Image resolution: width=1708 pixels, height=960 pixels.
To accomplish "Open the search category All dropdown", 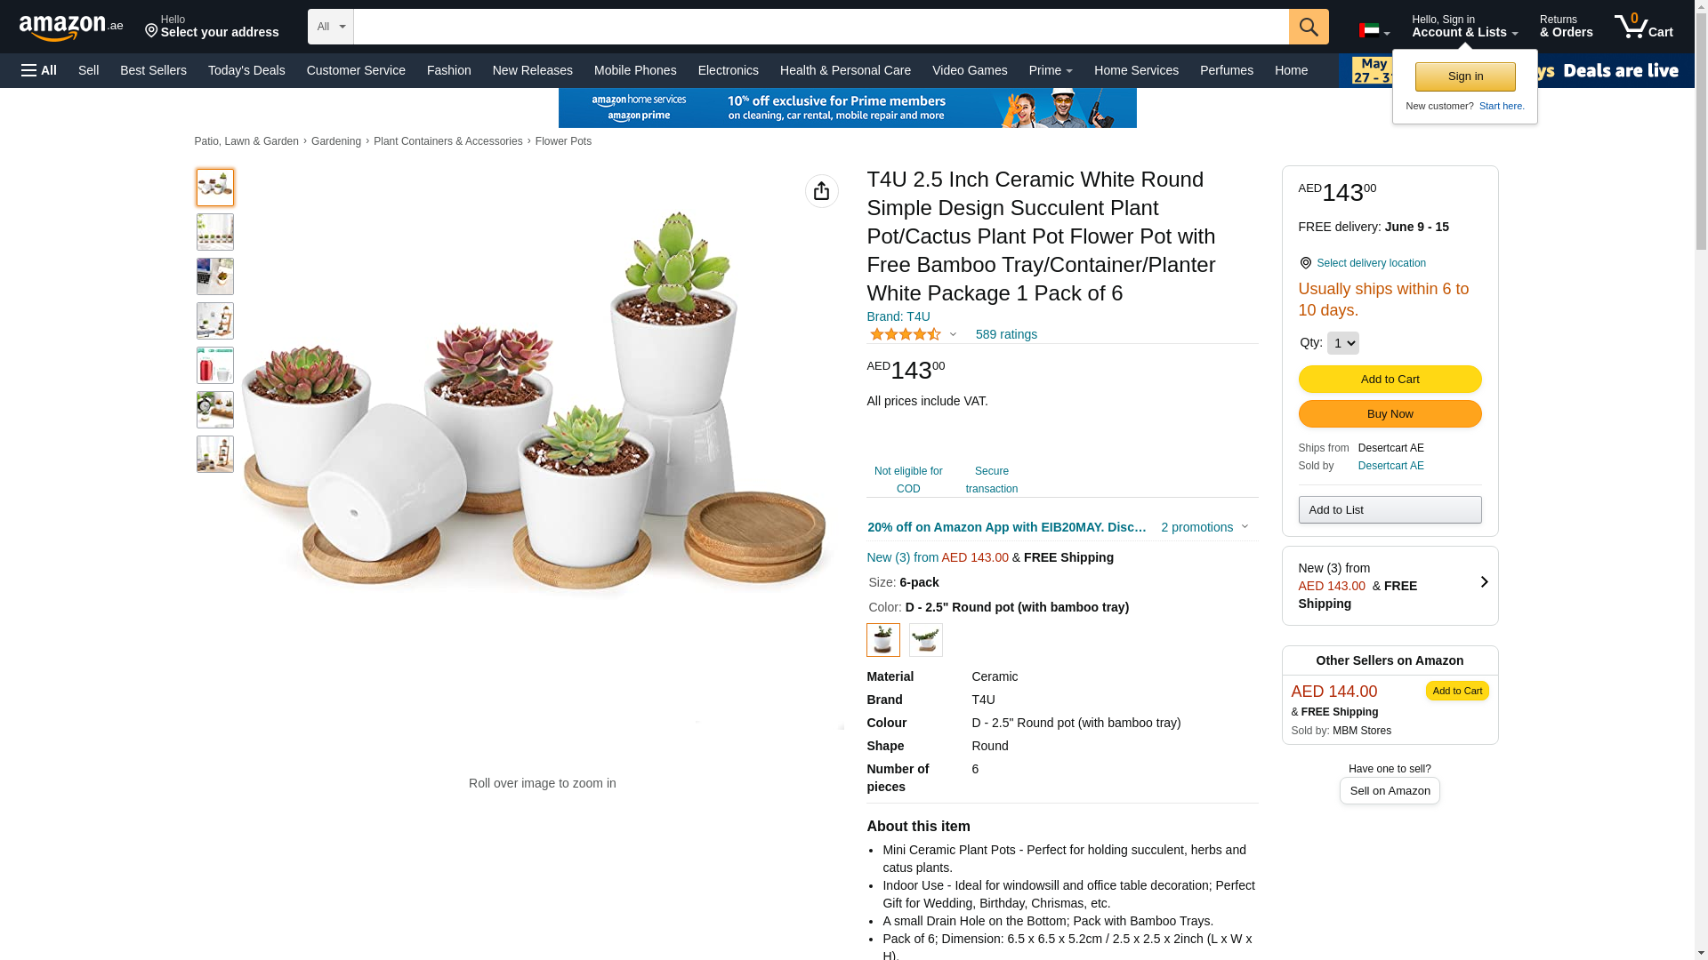I will [331, 27].
